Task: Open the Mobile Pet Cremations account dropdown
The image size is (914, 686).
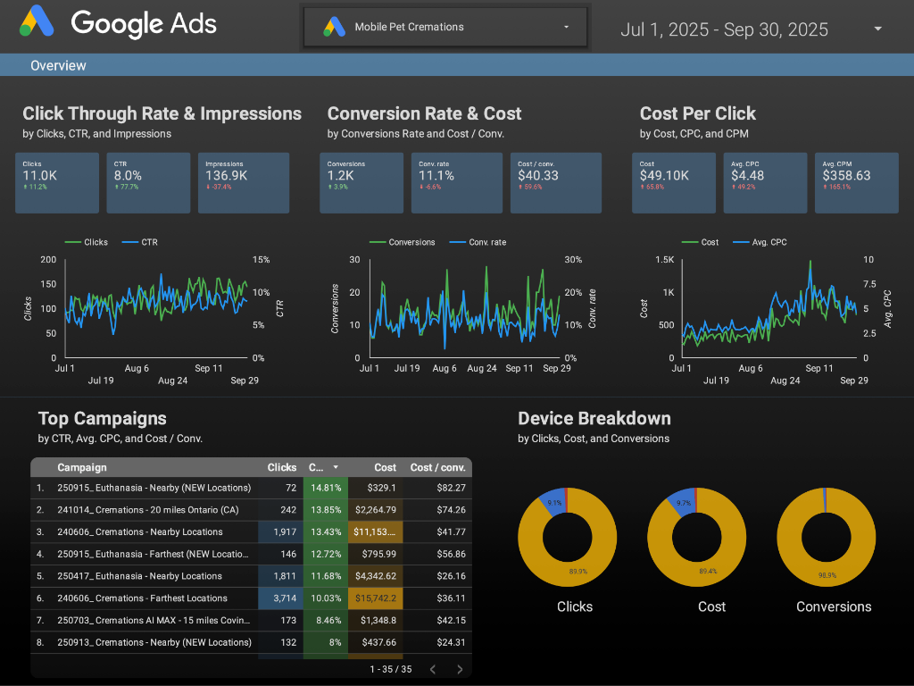Action: coord(445,27)
